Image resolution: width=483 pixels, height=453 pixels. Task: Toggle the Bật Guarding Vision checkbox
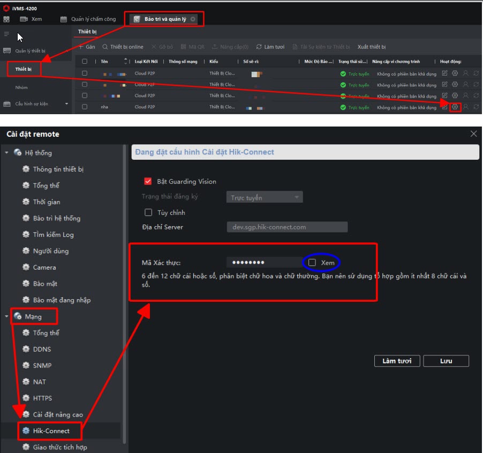148,181
